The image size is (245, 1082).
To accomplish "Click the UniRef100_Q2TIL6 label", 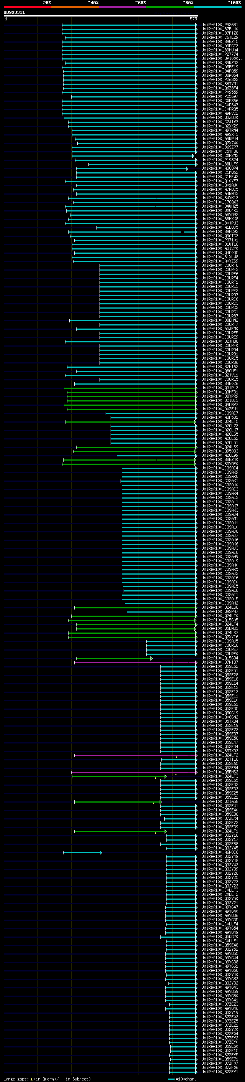I will pyautogui.click(x=220, y=760).
